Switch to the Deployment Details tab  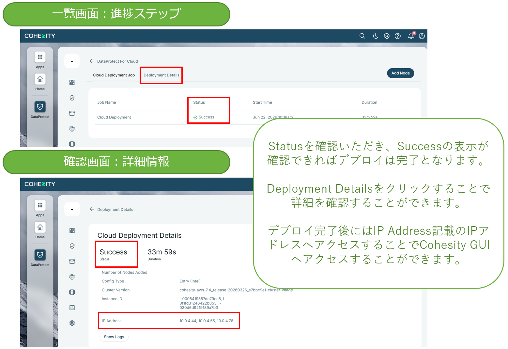click(162, 75)
